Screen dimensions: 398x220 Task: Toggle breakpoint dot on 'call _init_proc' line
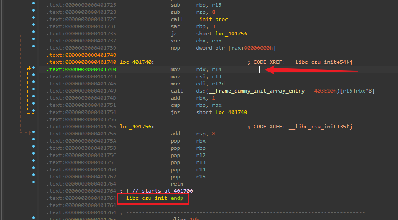tap(34, 17)
